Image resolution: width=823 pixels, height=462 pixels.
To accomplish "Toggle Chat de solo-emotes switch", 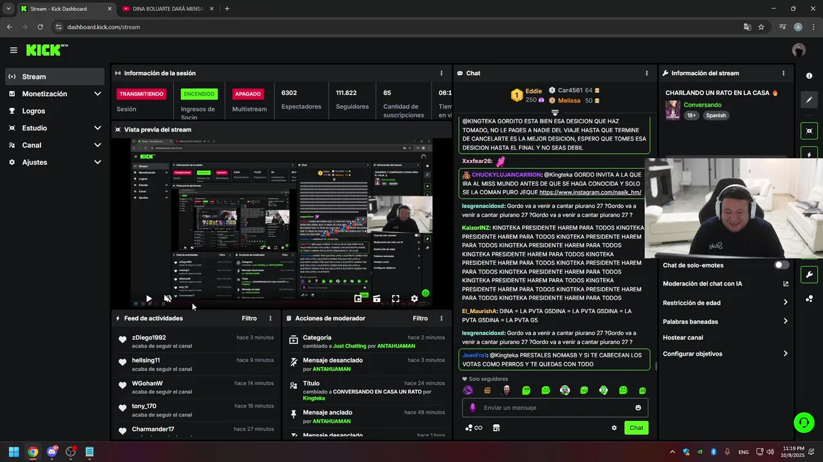I will (781, 265).
